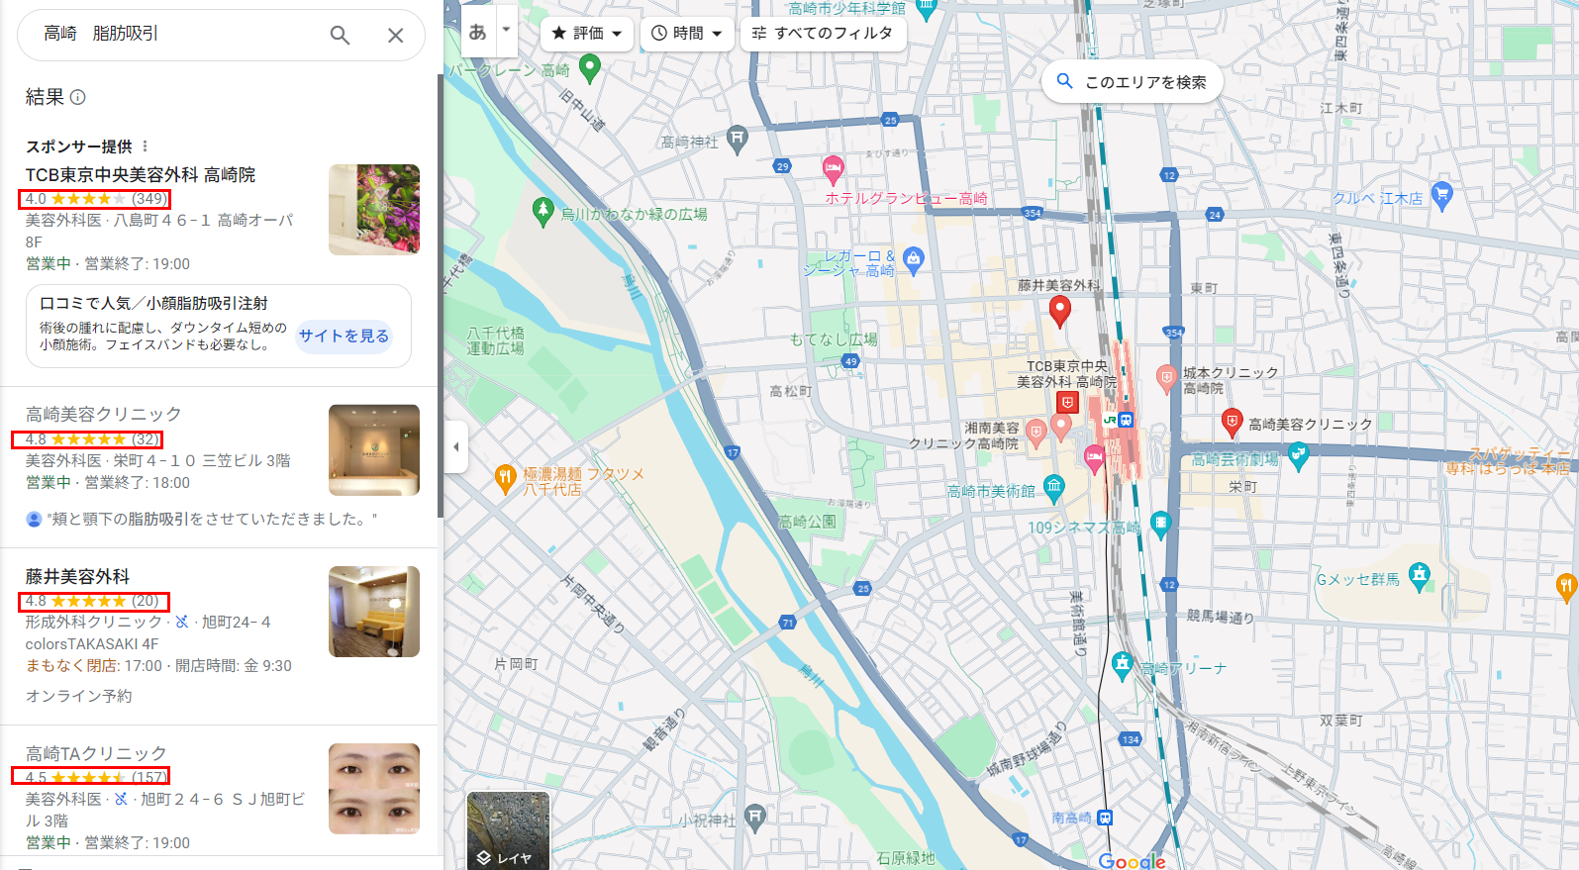Click ホテルグランビュー高崎 hotel pin

point(834,169)
